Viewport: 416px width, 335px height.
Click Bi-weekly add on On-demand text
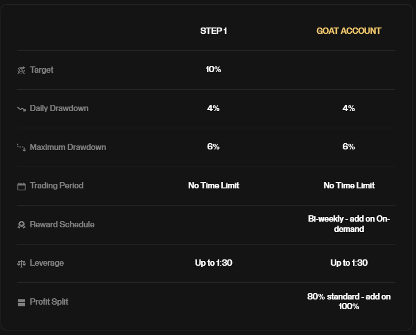click(349, 224)
